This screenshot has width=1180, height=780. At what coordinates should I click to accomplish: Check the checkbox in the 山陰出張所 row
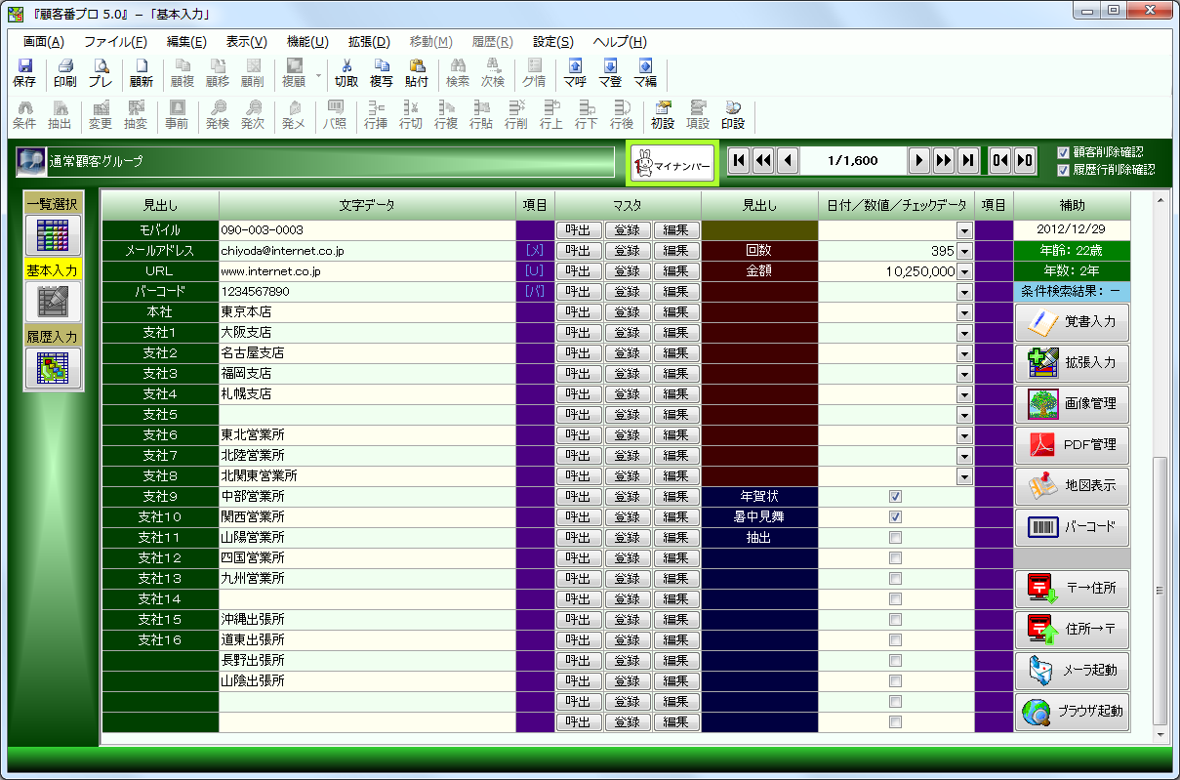click(895, 681)
